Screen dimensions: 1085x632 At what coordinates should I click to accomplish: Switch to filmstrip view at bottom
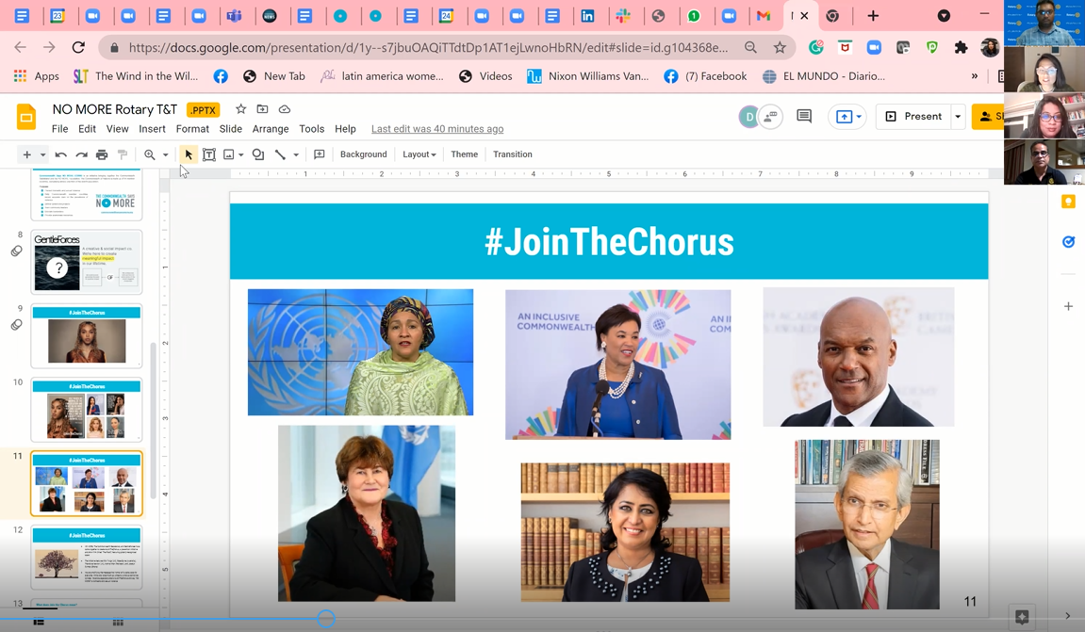pos(39,623)
